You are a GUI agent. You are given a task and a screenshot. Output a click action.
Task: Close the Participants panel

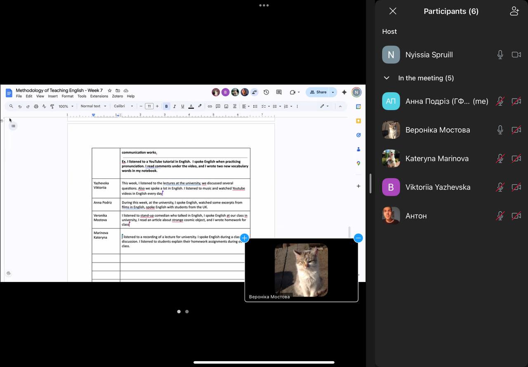(x=393, y=11)
